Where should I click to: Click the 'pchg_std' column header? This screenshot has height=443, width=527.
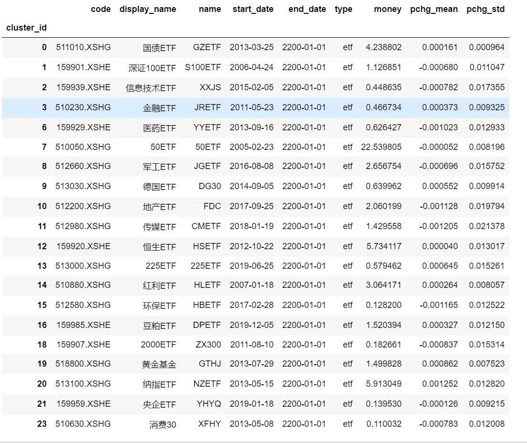[485, 9]
